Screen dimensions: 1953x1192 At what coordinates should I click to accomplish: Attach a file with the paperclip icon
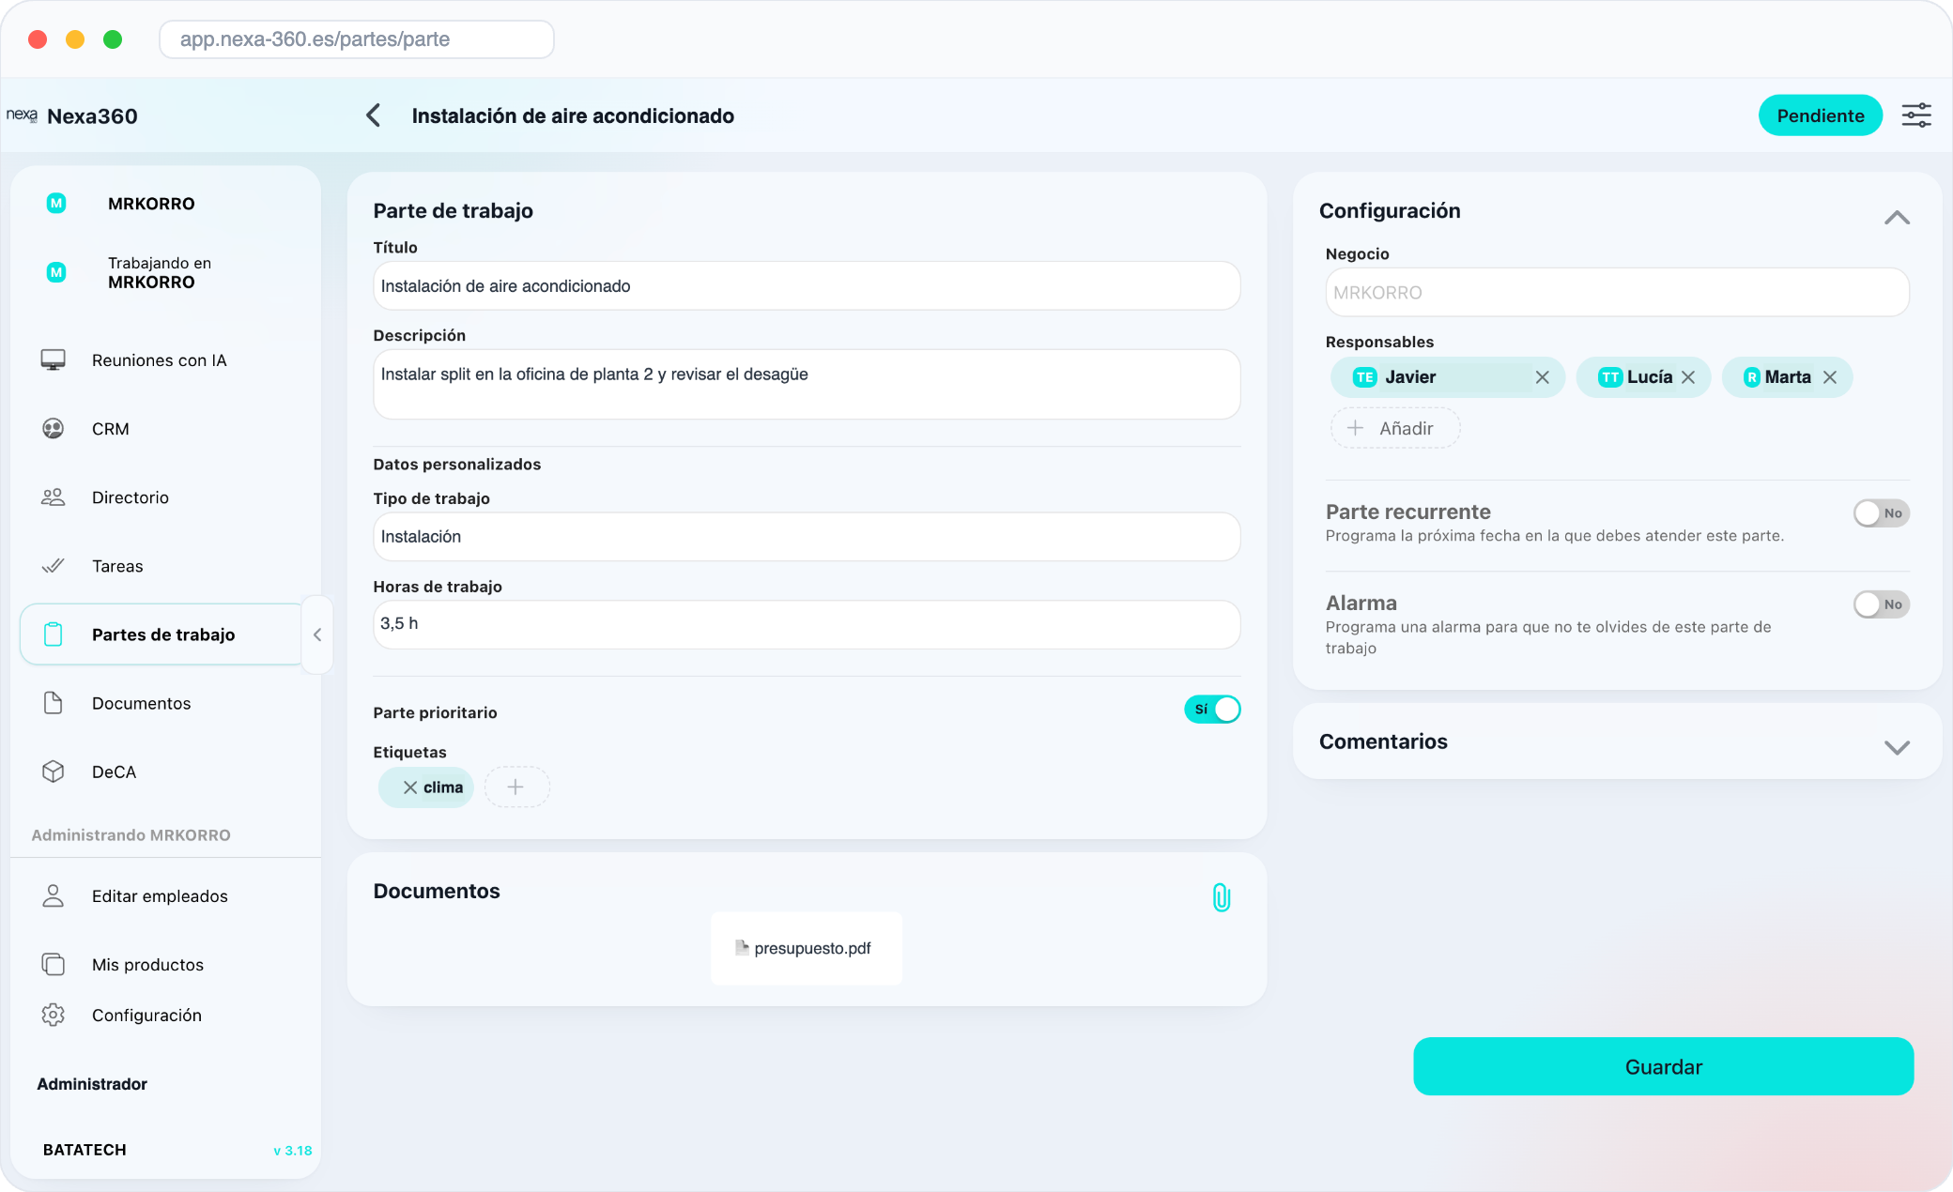coord(1221,897)
